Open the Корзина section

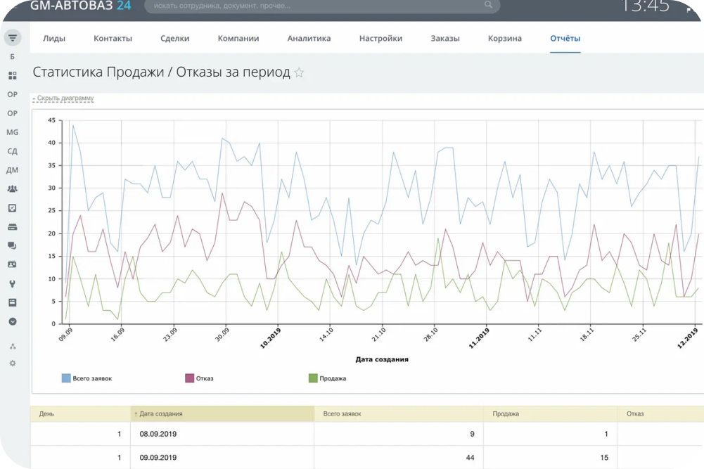(505, 38)
